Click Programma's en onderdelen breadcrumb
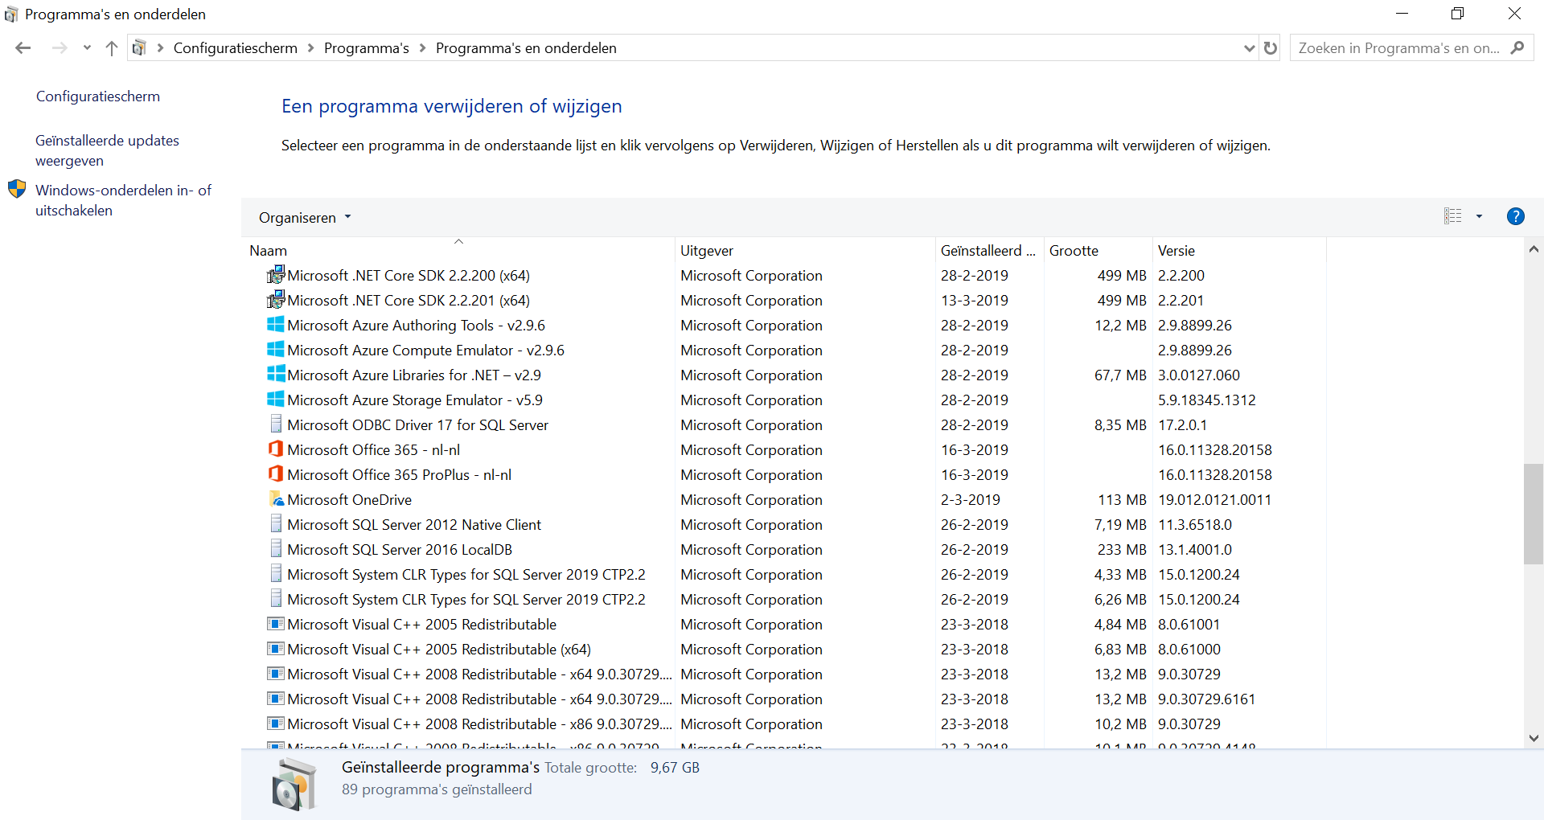 [526, 48]
